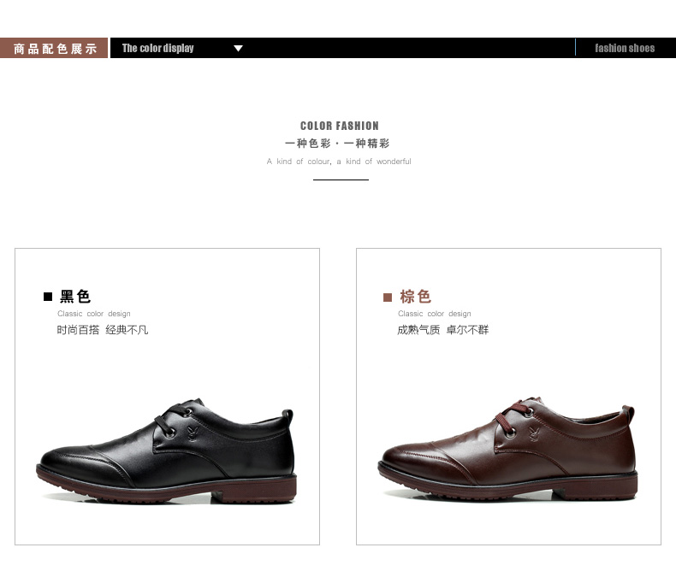The image size is (676, 577).
Task: Click 'Classic color design' under 棕色
Action: tap(435, 314)
